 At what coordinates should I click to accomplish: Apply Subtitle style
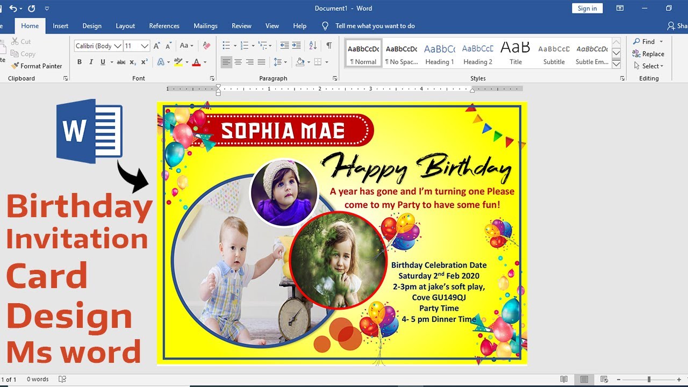pyautogui.click(x=554, y=53)
